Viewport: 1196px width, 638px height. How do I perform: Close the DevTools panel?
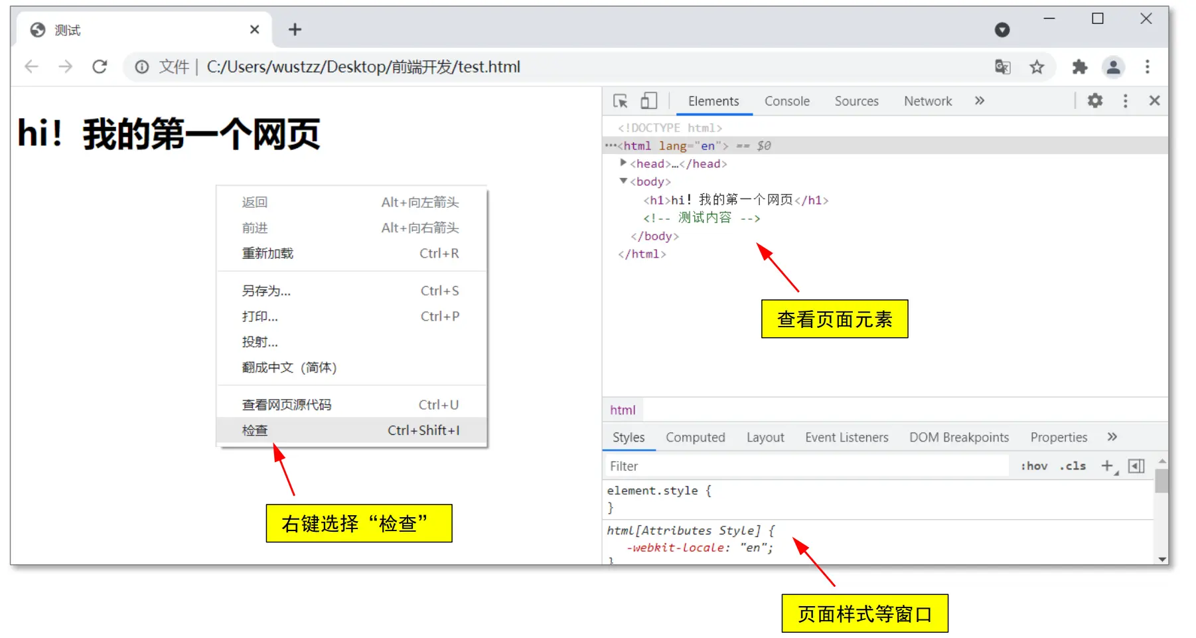(1154, 101)
